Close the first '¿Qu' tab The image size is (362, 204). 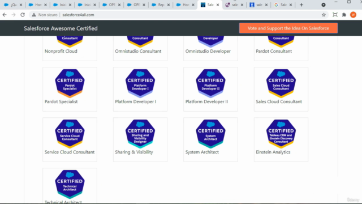(x=21, y=5)
